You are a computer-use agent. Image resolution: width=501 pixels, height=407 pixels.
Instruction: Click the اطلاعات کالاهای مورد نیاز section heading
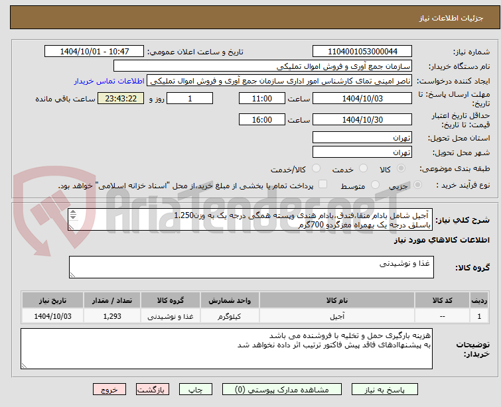[441, 240]
